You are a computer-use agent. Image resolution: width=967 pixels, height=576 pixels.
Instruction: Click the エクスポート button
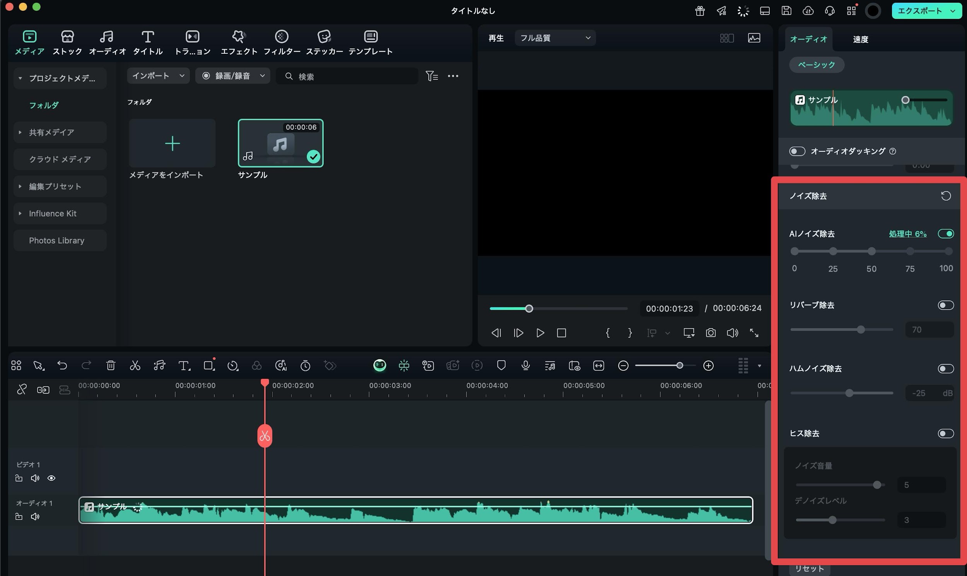coord(919,11)
